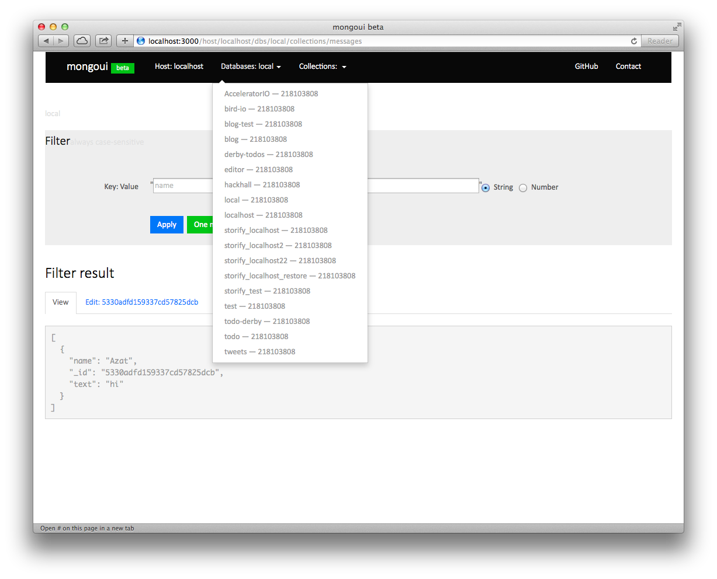The image size is (717, 579).
Task: Pick the AcceleratorIO database entry
Action: pos(271,94)
